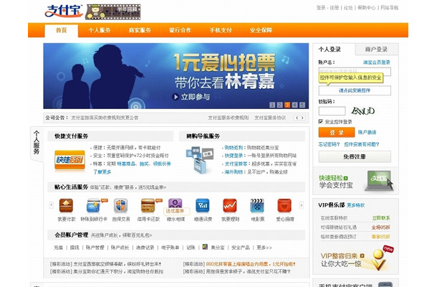Open the 安全产品 link

pyautogui.click(x=241, y=248)
